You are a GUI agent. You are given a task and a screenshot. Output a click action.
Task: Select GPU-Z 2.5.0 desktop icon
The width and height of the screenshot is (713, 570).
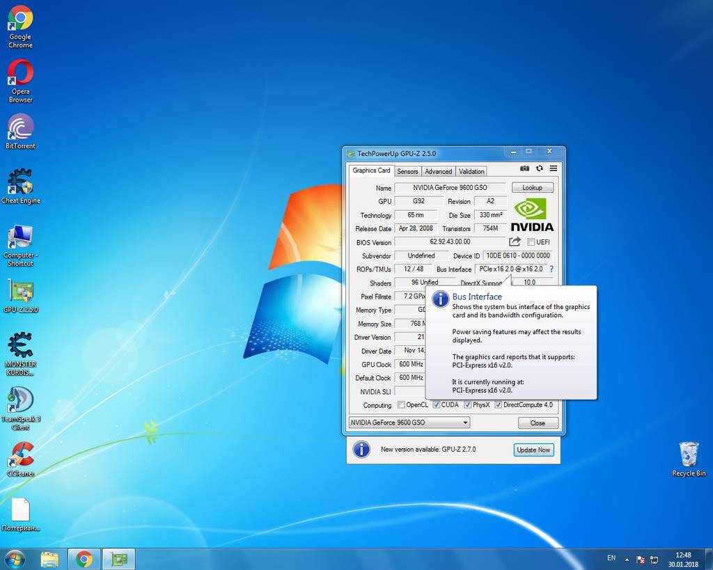[20, 296]
